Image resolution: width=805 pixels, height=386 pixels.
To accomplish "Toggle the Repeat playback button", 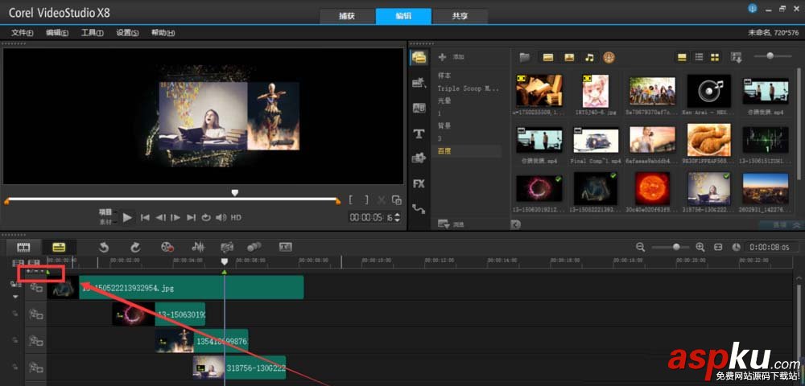I will (206, 217).
